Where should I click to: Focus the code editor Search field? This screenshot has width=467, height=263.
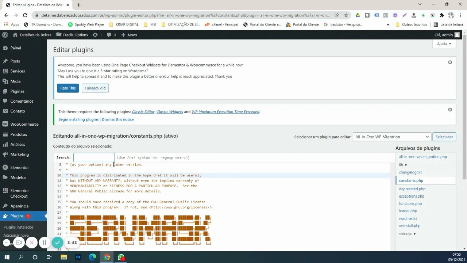pyautogui.click(x=94, y=157)
